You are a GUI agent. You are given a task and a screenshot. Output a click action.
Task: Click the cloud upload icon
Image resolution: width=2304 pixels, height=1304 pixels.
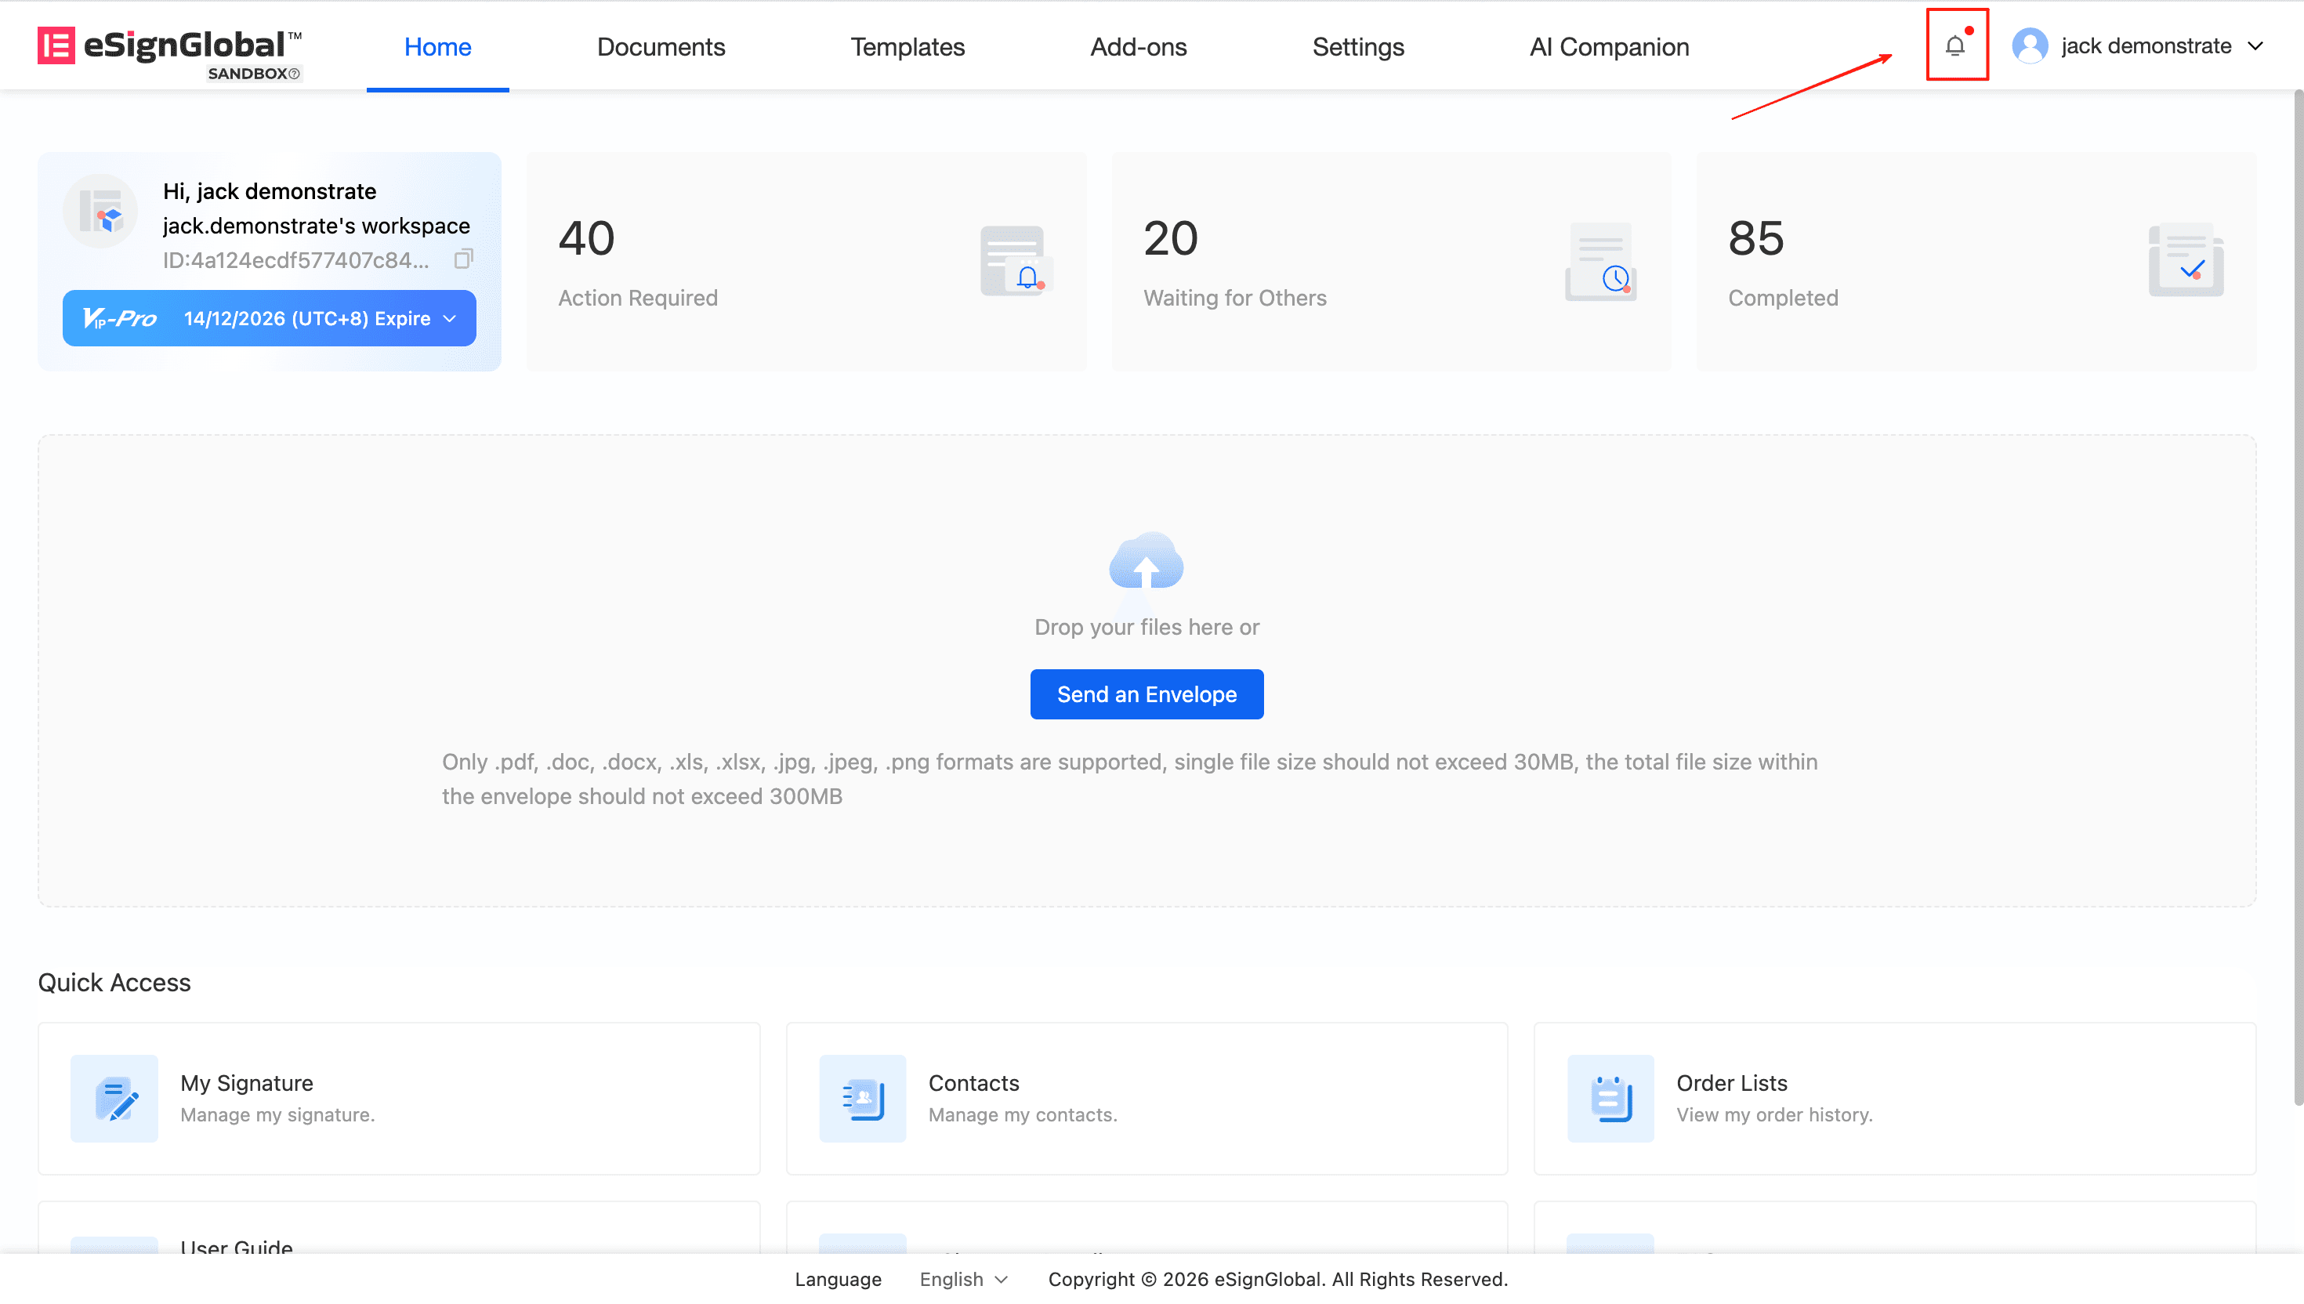pyautogui.click(x=1147, y=562)
